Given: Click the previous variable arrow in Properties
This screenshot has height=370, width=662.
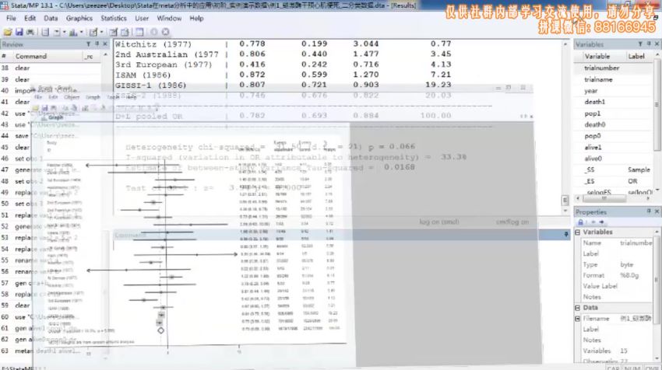Looking at the screenshot, I should point(593,222).
